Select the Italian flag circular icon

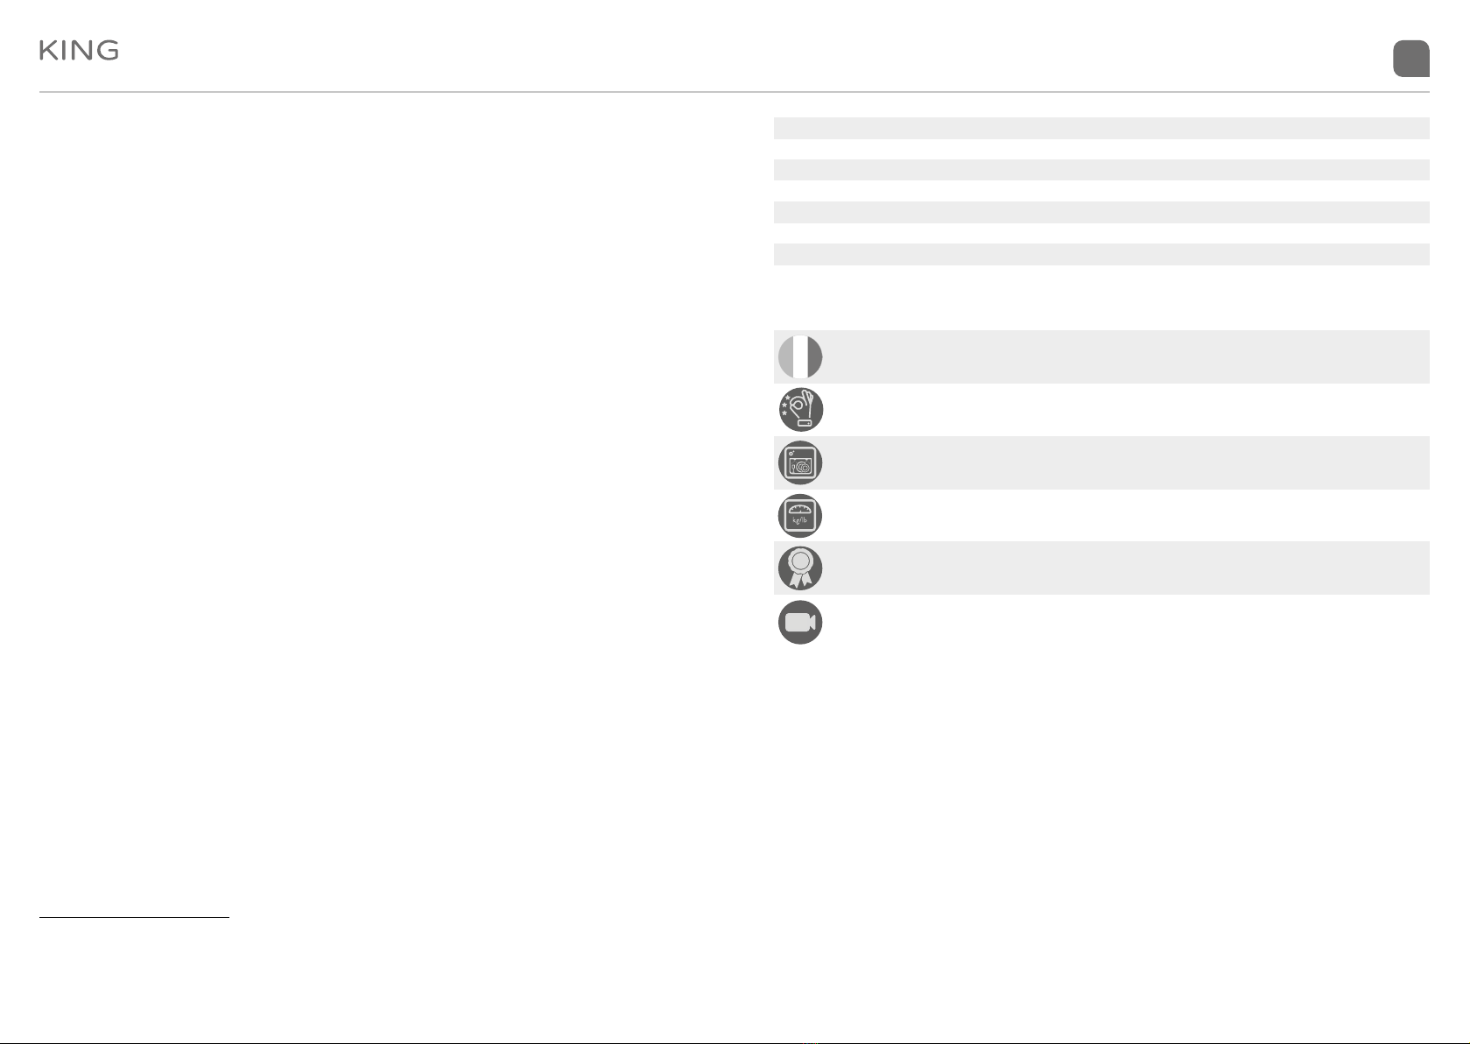(x=800, y=356)
